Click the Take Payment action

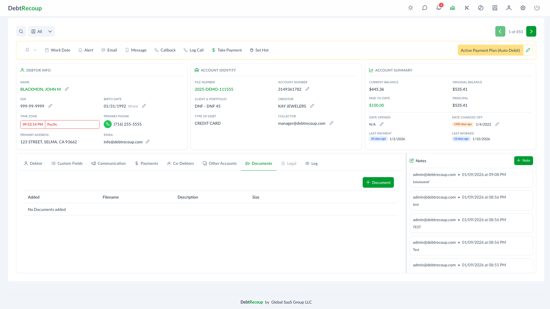[x=227, y=50]
